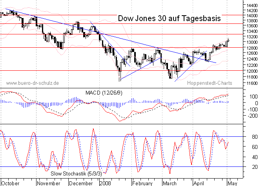Click the 11600 price axis label
This screenshot has width=259, height=186.
(252, 83)
